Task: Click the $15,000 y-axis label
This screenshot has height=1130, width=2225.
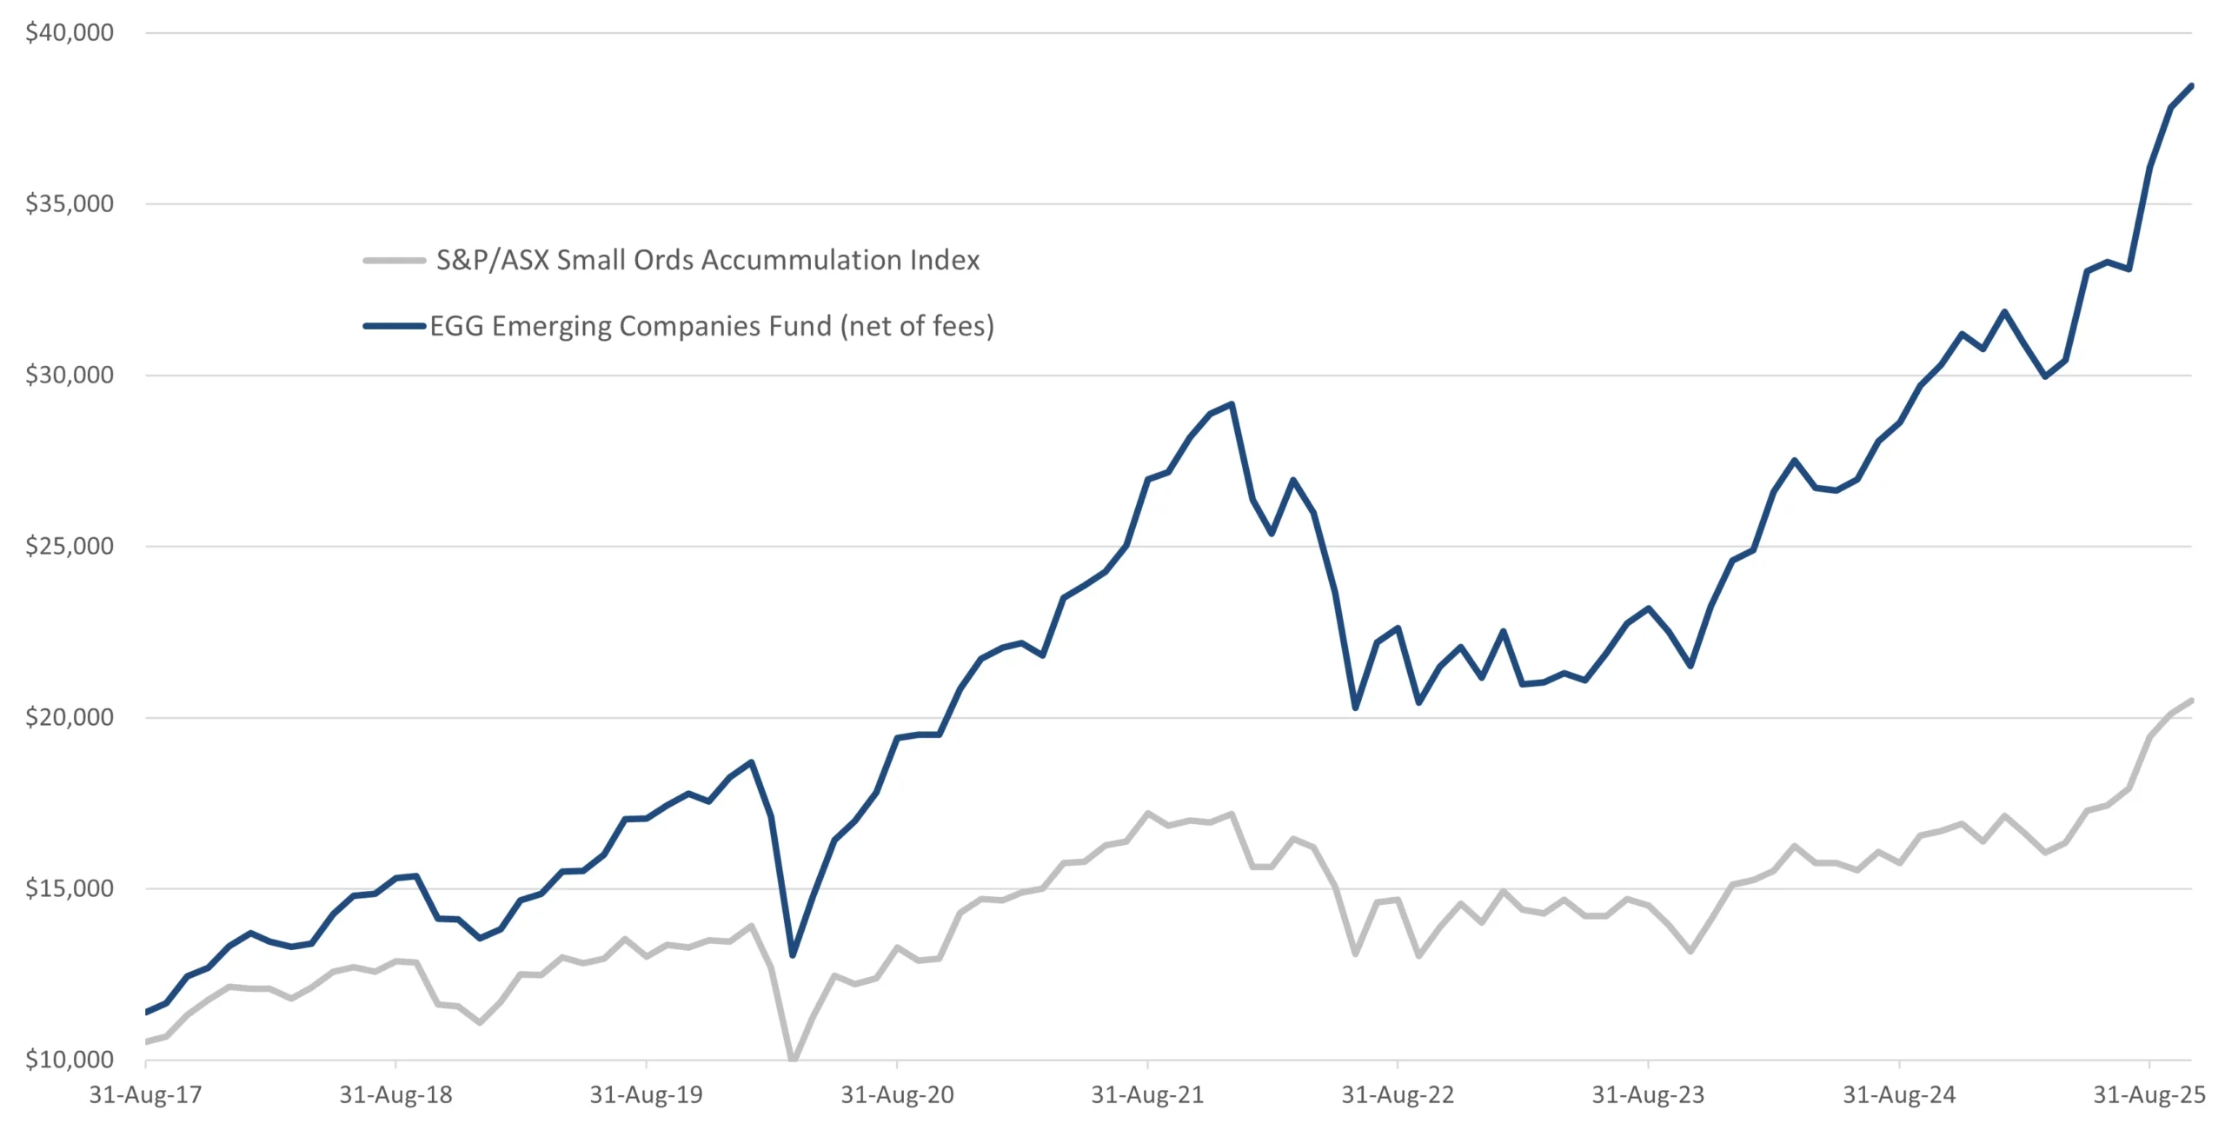Action: (x=70, y=888)
